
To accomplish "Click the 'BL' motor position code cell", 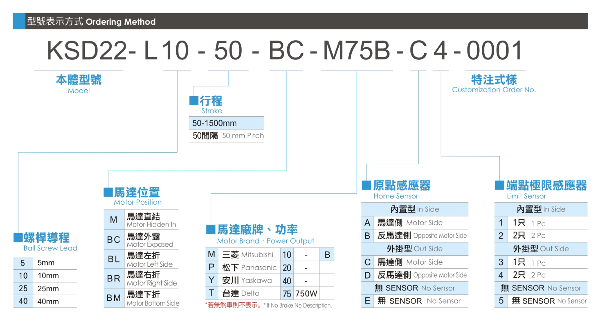I will (x=114, y=259).
